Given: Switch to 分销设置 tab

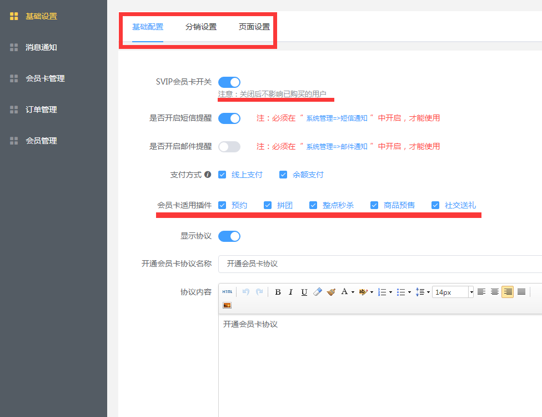Looking at the screenshot, I should click(x=201, y=27).
